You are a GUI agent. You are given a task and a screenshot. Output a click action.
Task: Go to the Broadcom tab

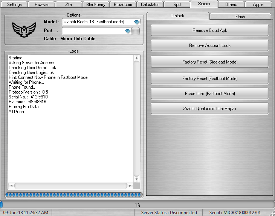pyautogui.click(x=123, y=5)
